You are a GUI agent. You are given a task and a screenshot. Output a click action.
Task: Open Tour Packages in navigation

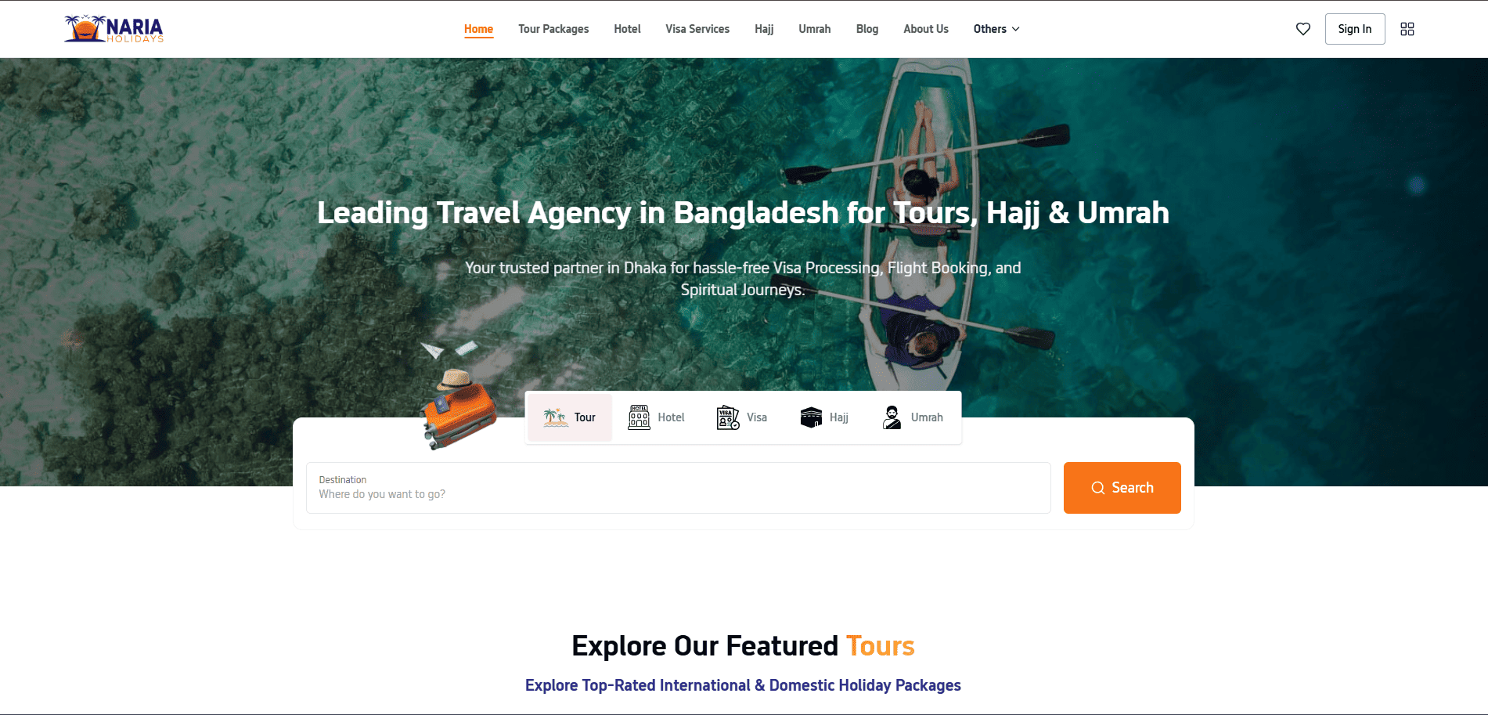(x=553, y=29)
